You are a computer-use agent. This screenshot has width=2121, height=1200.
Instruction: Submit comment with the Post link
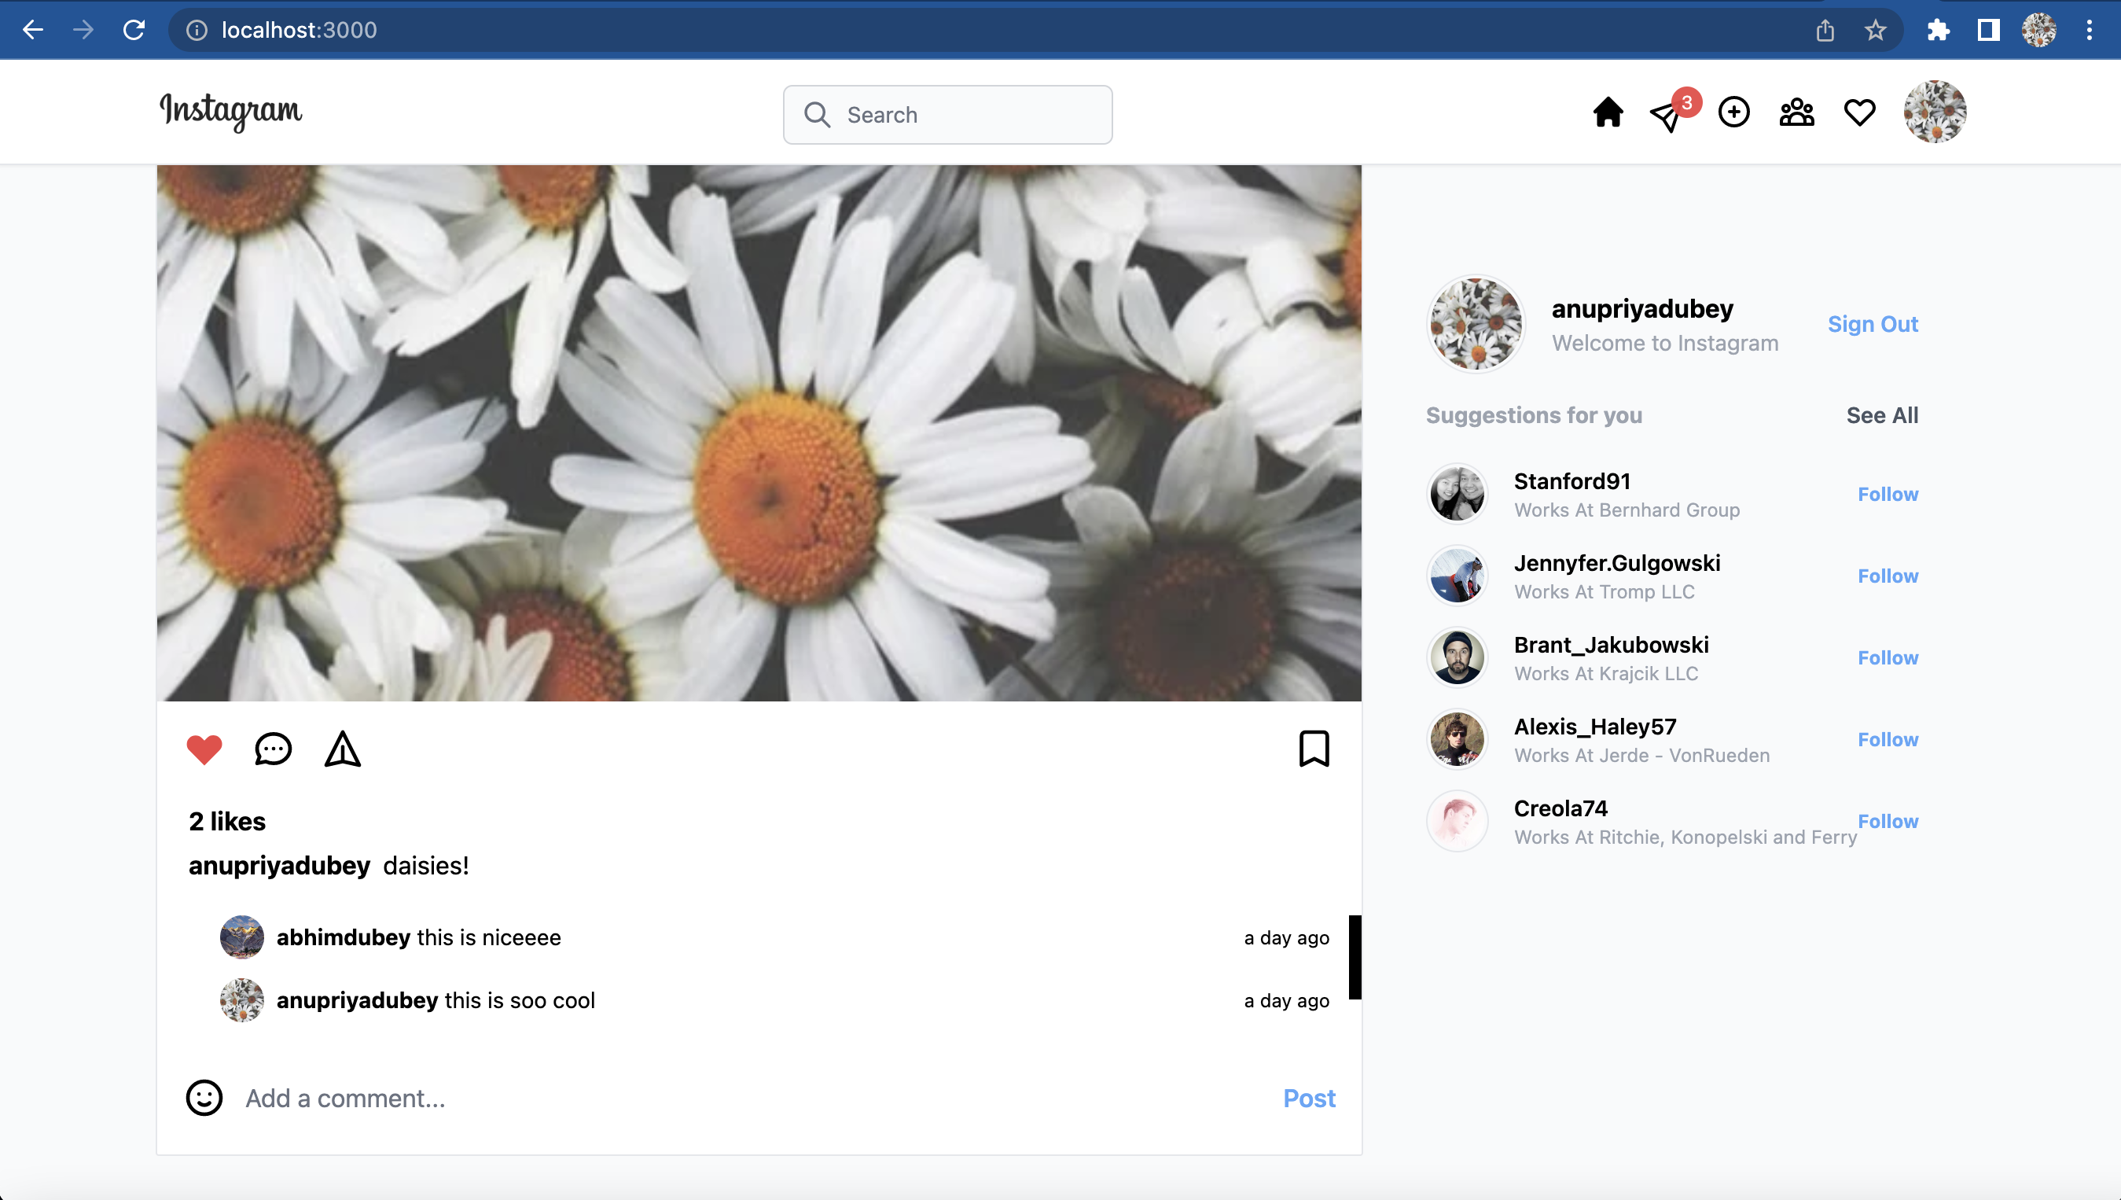pos(1309,1098)
